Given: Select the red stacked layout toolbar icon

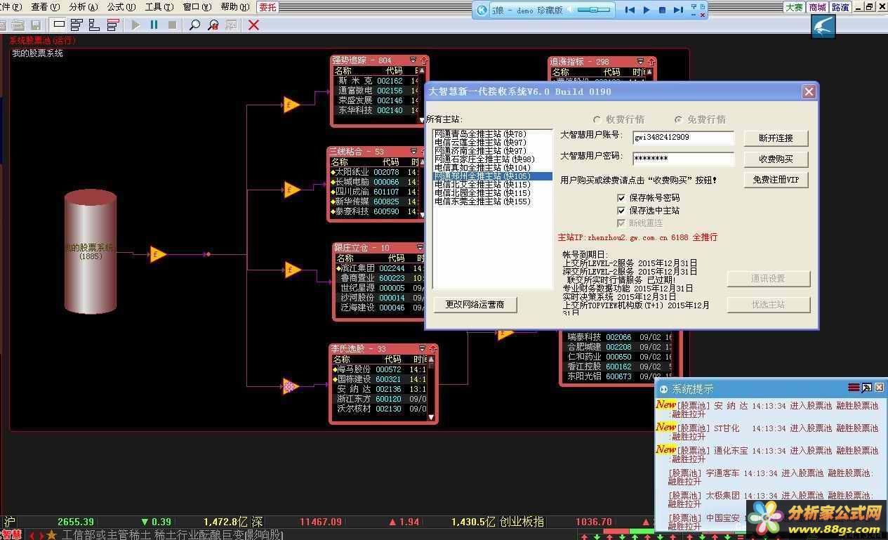Looking at the screenshot, I should pos(113,25).
